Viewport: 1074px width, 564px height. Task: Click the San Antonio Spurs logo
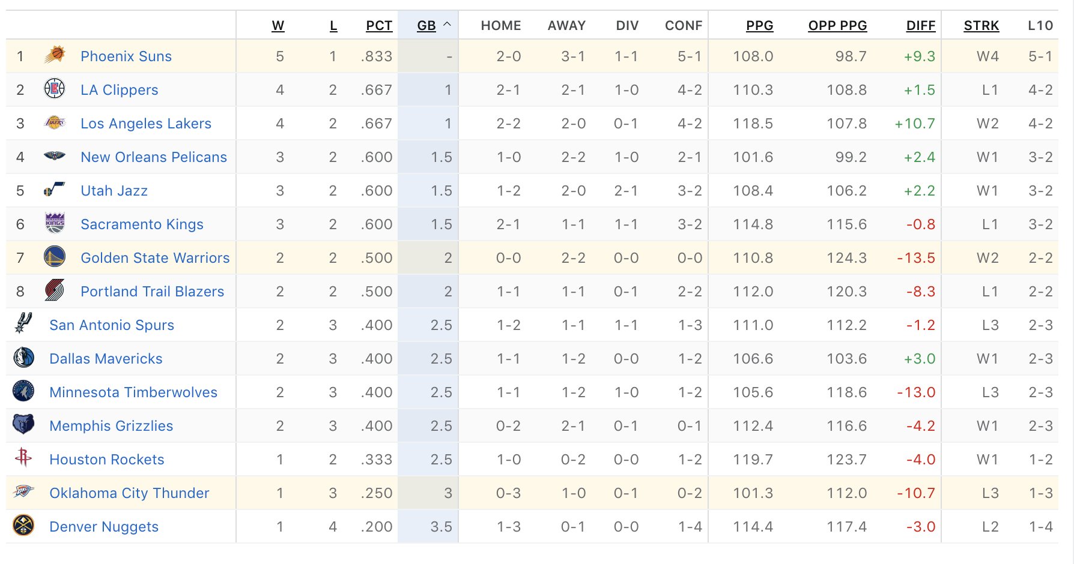(23, 323)
